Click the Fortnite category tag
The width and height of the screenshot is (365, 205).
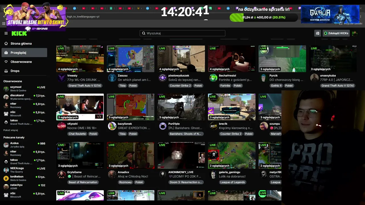tap(225, 86)
